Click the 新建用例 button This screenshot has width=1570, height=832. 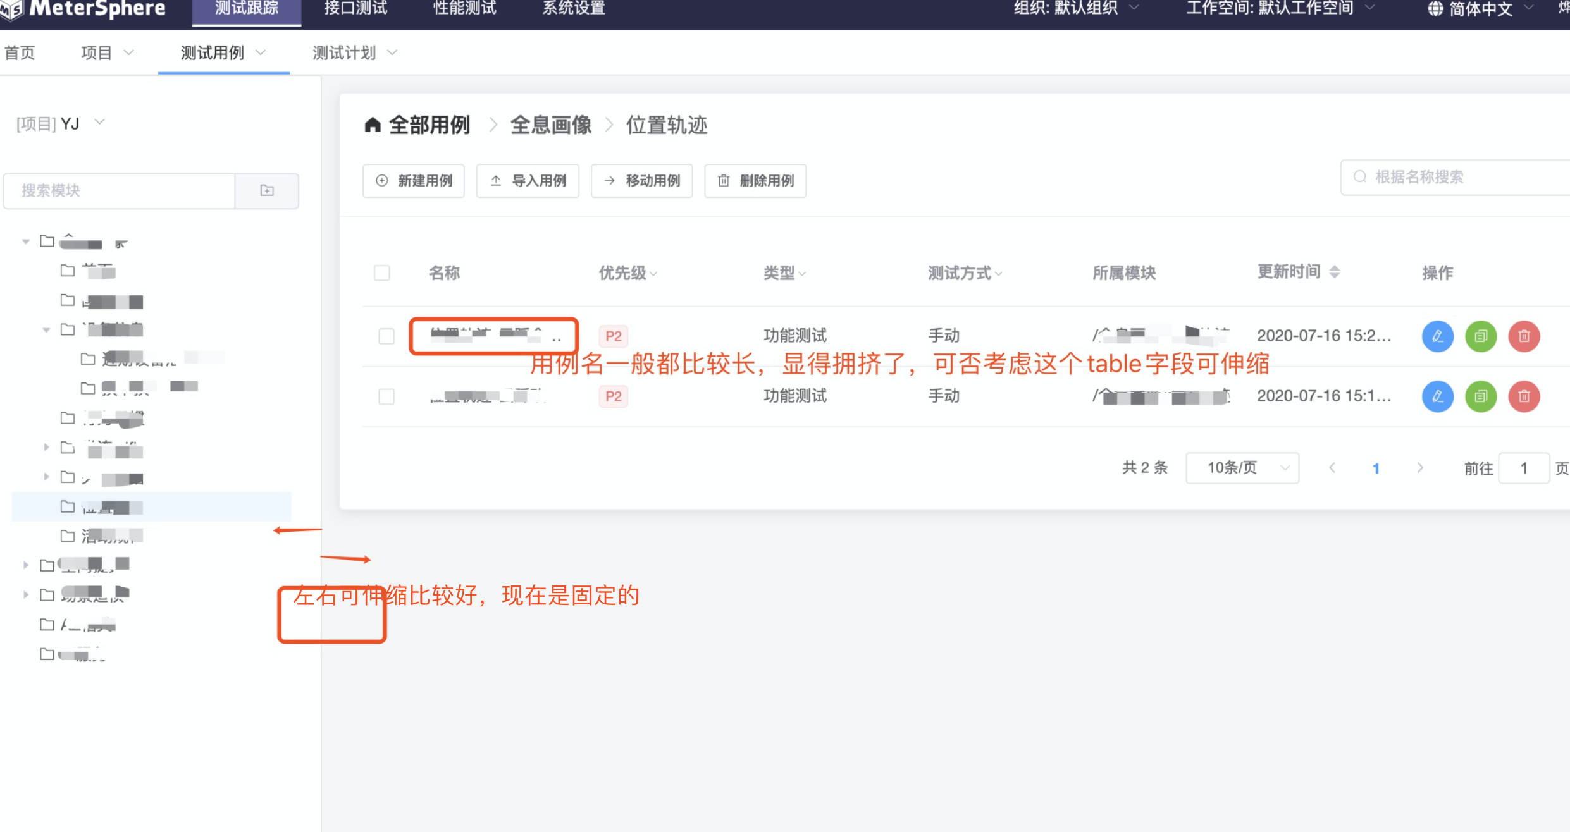414,181
